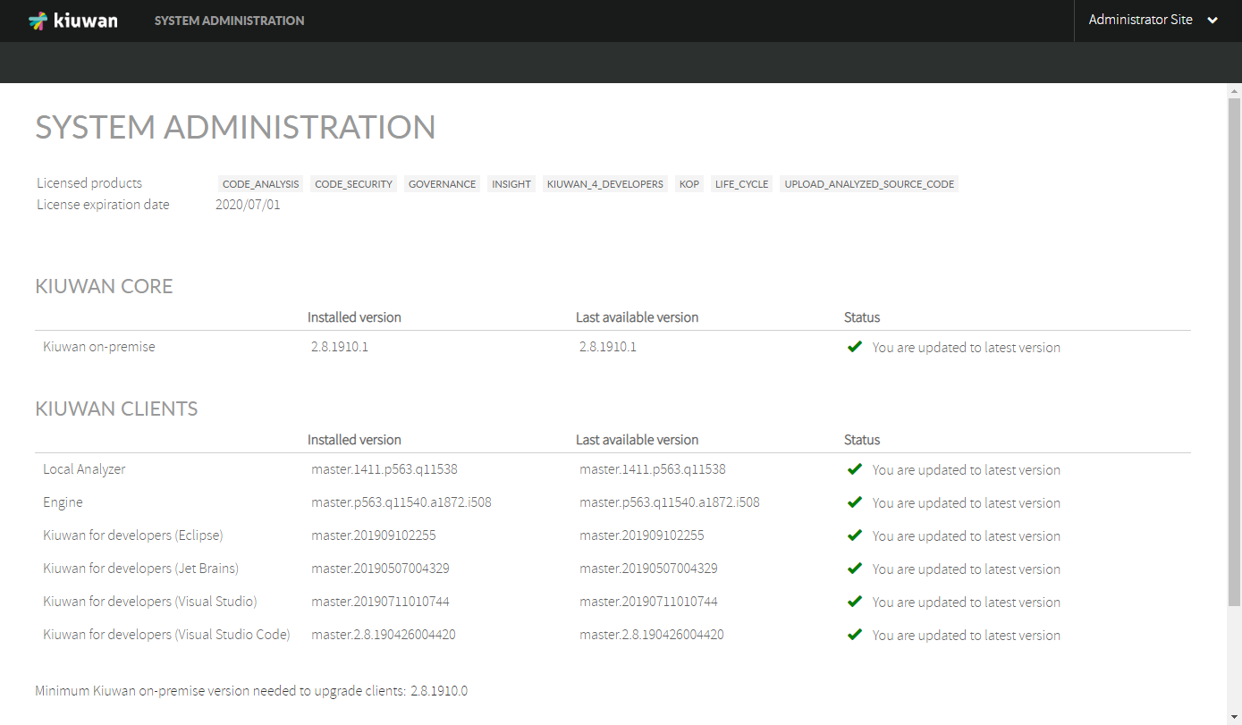Screen dimensions: 1242x725
Task: Click the UPLOAD_ANALYZED_SOURCE_CODE badge
Action: pos(868,183)
